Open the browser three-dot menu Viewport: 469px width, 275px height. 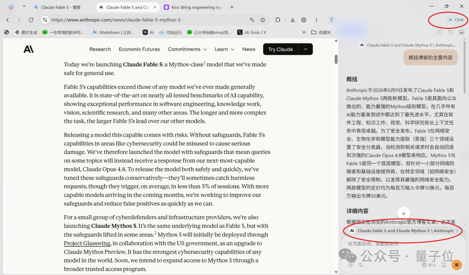(316, 20)
